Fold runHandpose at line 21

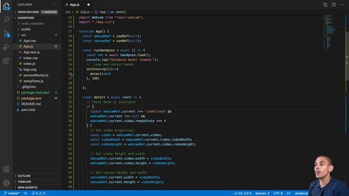click(76, 51)
